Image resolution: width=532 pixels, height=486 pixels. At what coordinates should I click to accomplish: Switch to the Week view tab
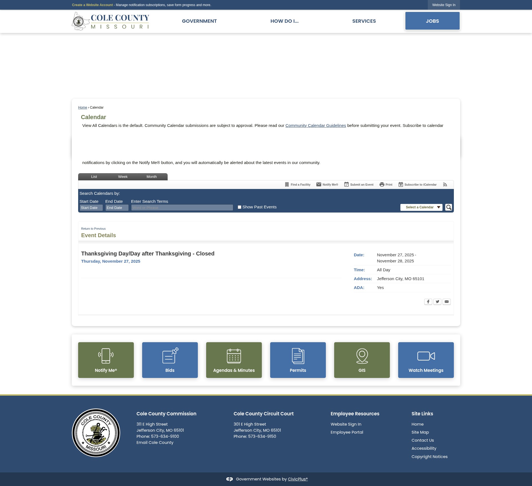pos(123,177)
